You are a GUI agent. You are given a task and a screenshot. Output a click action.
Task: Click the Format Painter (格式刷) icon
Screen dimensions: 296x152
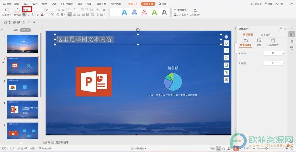pyautogui.click(x=17, y=11)
